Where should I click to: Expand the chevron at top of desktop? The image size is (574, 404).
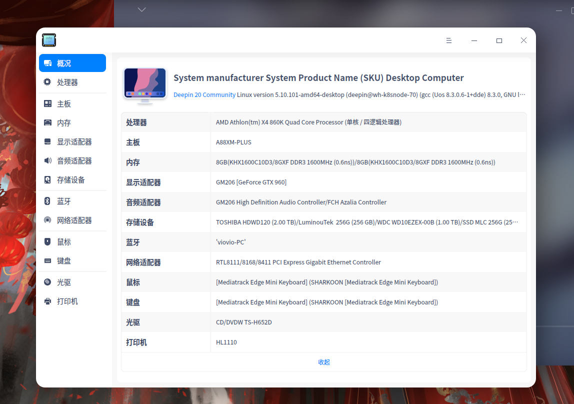(141, 9)
